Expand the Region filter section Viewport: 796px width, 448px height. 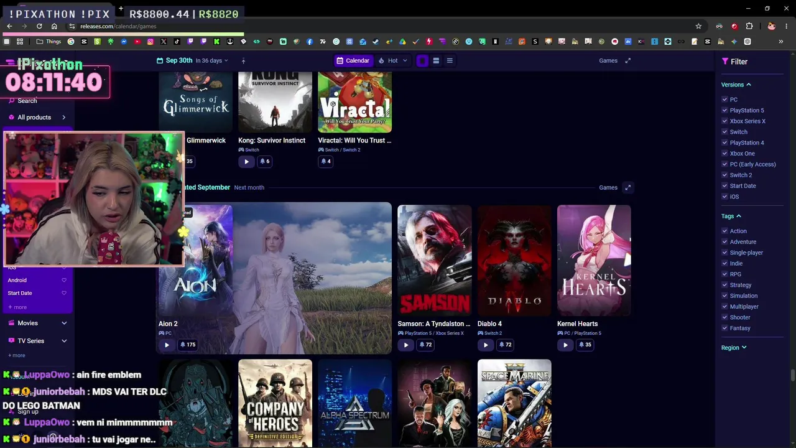point(734,348)
